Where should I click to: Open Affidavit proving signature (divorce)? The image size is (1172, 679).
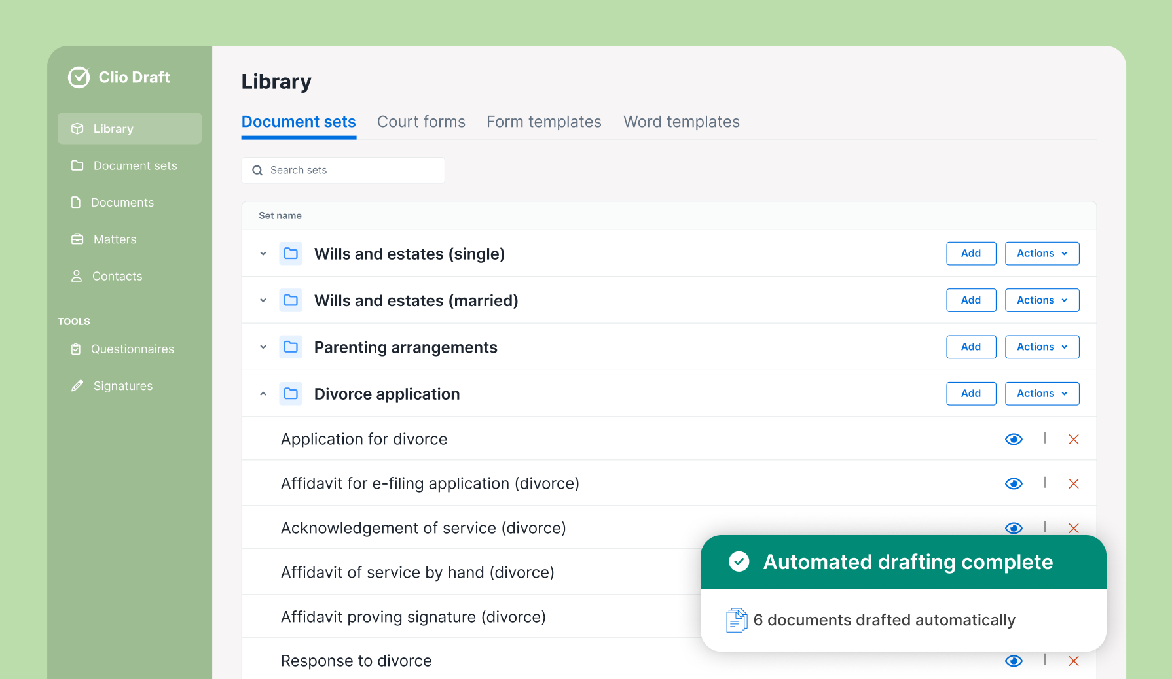pyautogui.click(x=413, y=617)
